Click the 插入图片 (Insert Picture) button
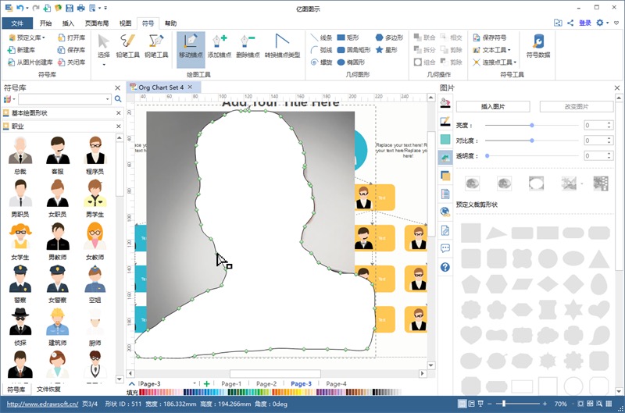 click(x=492, y=106)
